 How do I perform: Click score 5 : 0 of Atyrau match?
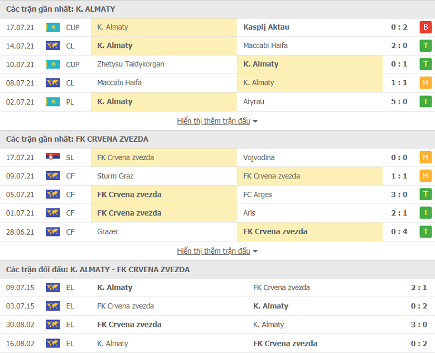(x=399, y=101)
